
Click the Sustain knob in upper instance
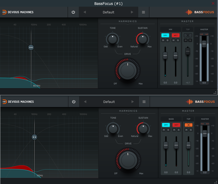(143, 39)
